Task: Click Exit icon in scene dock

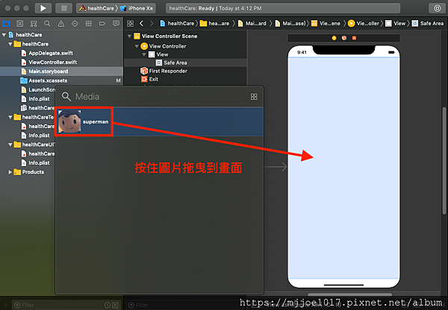Action: 354,38
